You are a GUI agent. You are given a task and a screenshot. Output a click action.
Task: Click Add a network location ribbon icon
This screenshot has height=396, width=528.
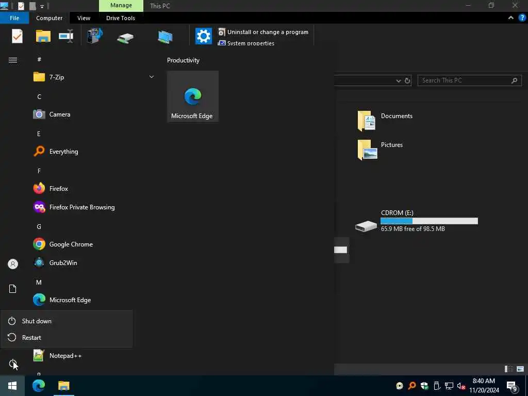[165, 37]
